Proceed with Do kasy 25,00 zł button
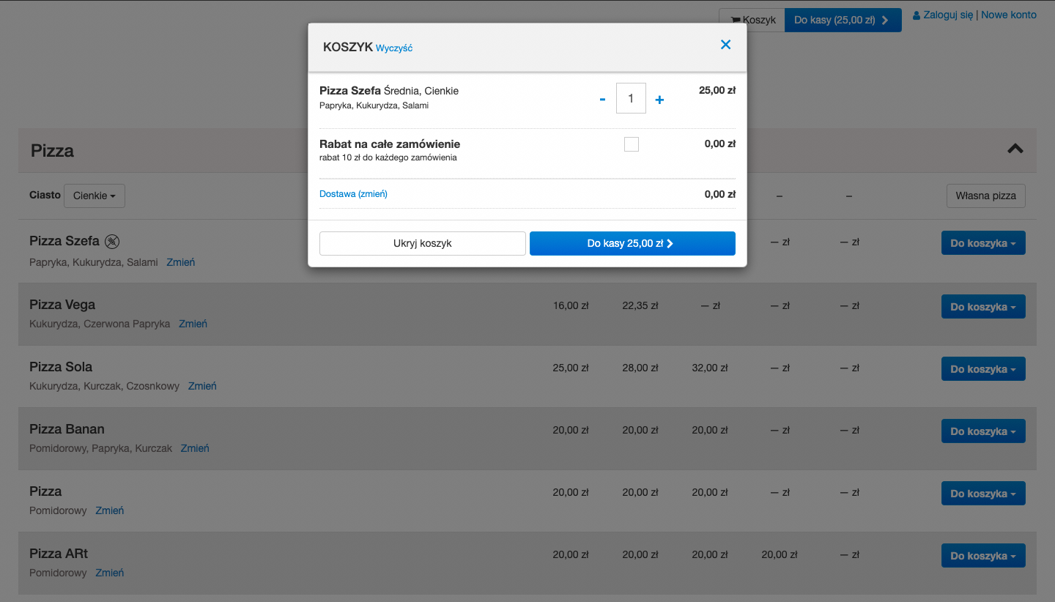The height and width of the screenshot is (602, 1055). click(632, 244)
